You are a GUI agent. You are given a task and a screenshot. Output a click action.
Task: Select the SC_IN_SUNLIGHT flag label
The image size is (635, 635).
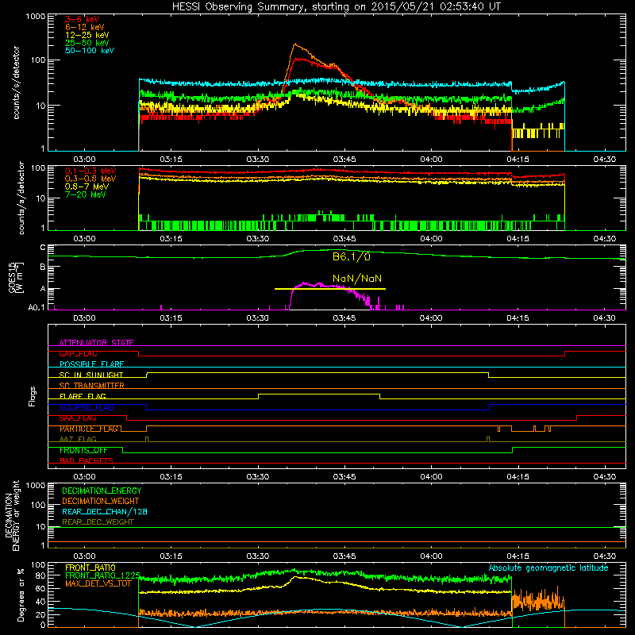tap(91, 375)
